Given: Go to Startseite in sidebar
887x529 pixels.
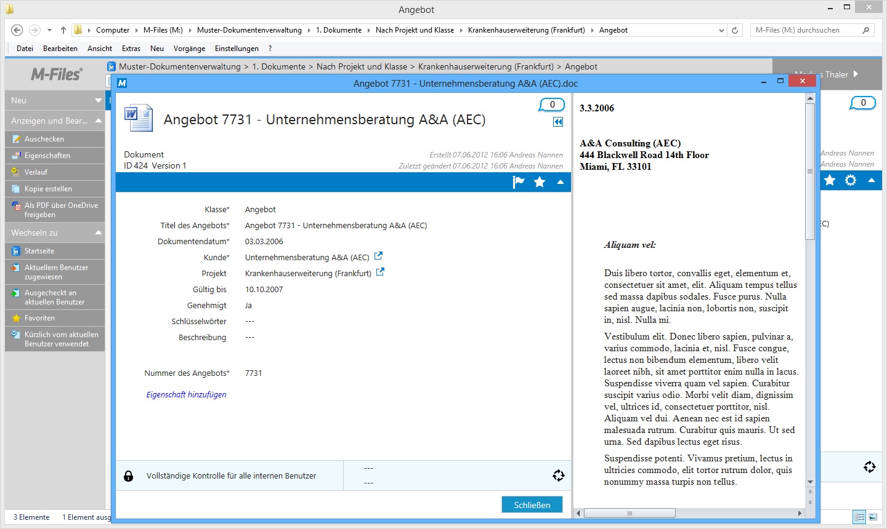Looking at the screenshot, I should (55, 251).
